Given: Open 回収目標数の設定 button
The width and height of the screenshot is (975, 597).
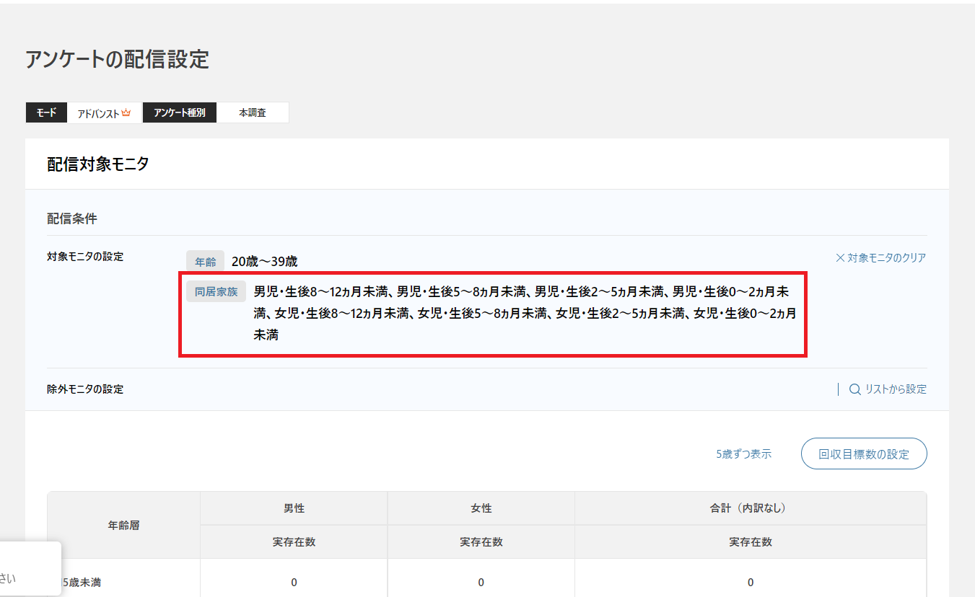Looking at the screenshot, I should click(x=864, y=454).
